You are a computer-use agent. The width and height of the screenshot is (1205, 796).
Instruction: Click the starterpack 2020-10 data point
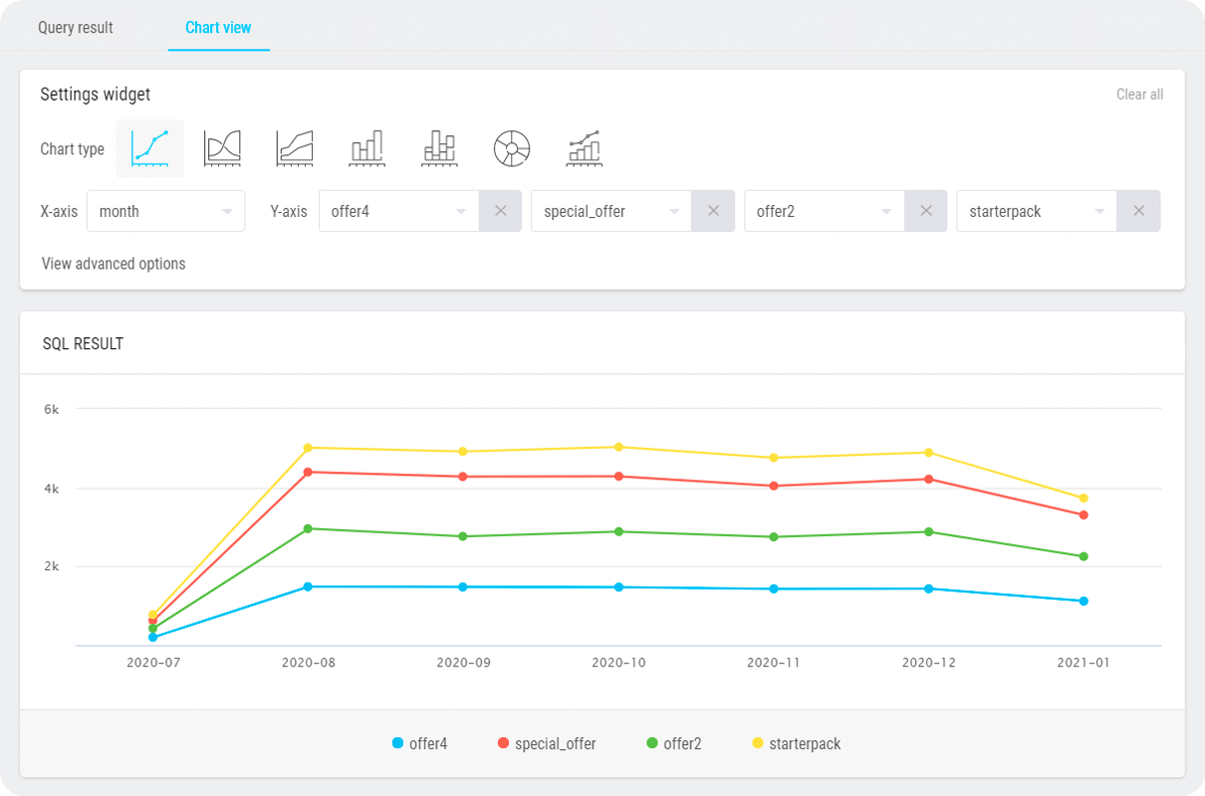pyautogui.click(x=618, y=447)
